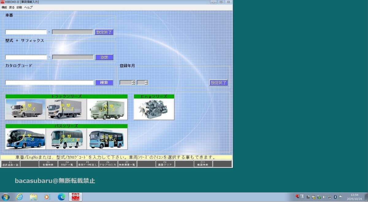Select the small truck series (小型シリーズ) icon
The height and width of the screenshot is (202, 368).
[x=107, y=108]
